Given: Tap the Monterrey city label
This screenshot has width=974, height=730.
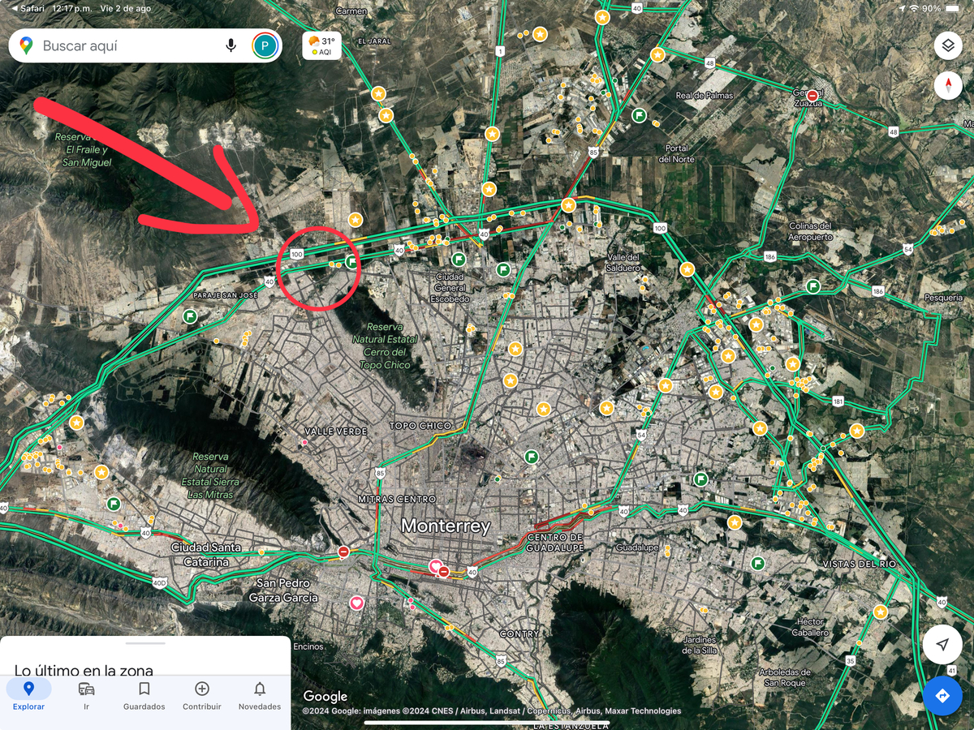Looking at the screenshot, I should (x=446, y=526).
